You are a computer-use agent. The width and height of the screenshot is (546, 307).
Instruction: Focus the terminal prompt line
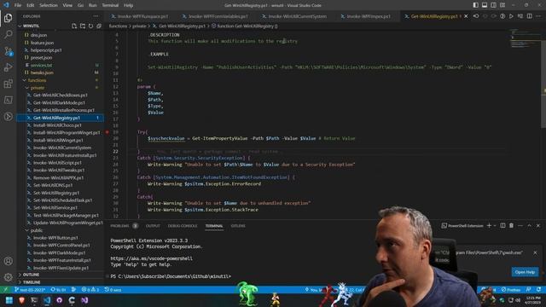coord(171,276)
